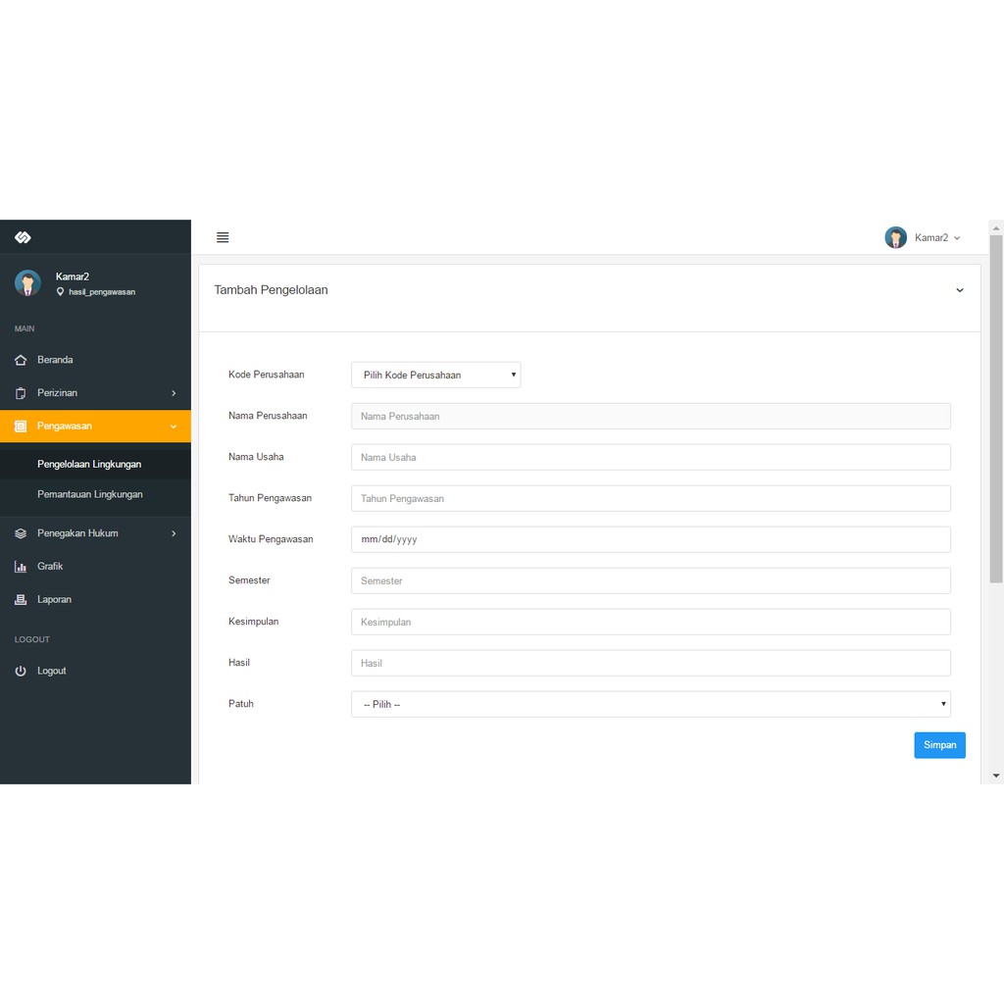Image resolution: width=1004 pixels, height=1004 pixels.
Task: Select Pemantauan Lingkungan menu item
Action: [x=90, y=494]
